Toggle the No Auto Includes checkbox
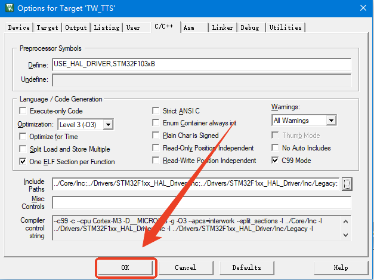374x280 pixels. coord(275,147)
